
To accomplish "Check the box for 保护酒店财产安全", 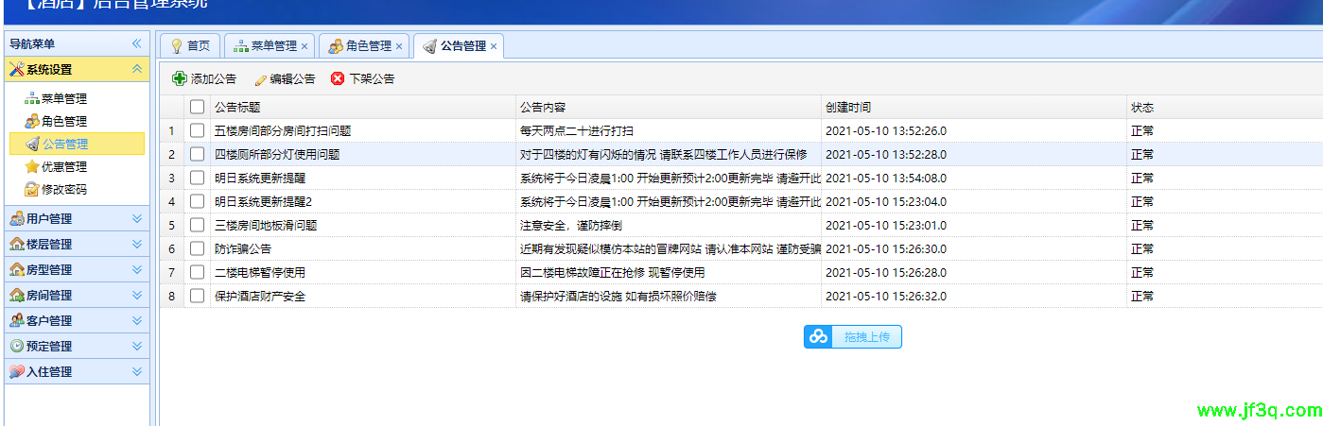I will point(197,296).
